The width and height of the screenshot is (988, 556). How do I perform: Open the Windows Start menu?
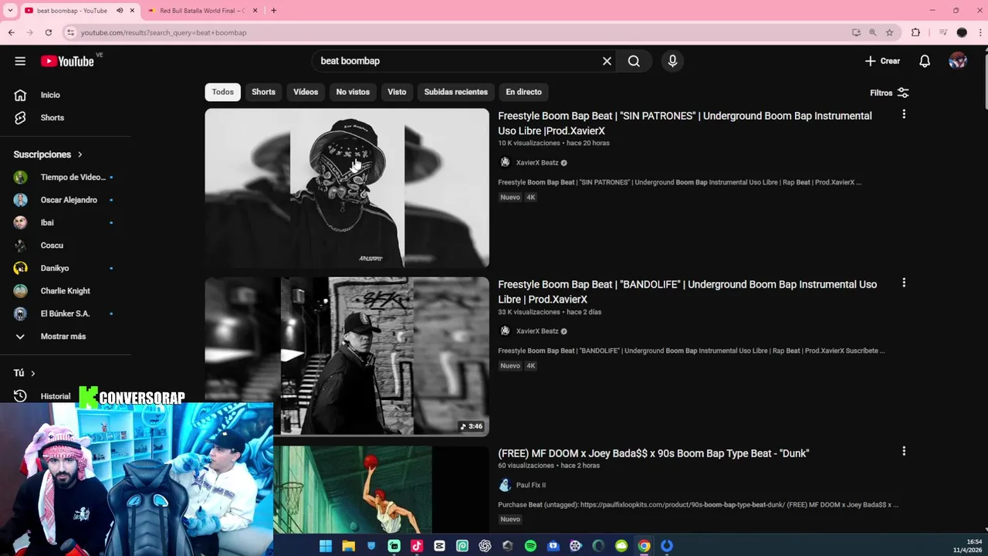tap(326, 546)
